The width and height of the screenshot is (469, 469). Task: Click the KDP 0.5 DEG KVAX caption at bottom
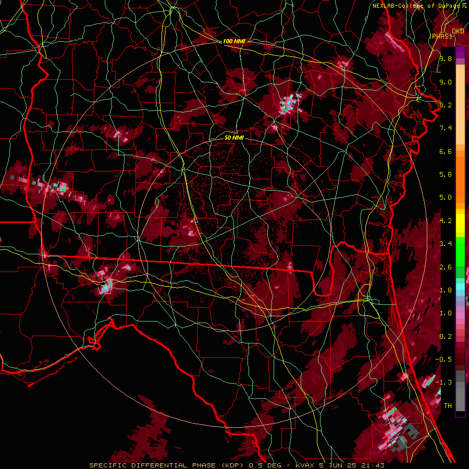237,465
